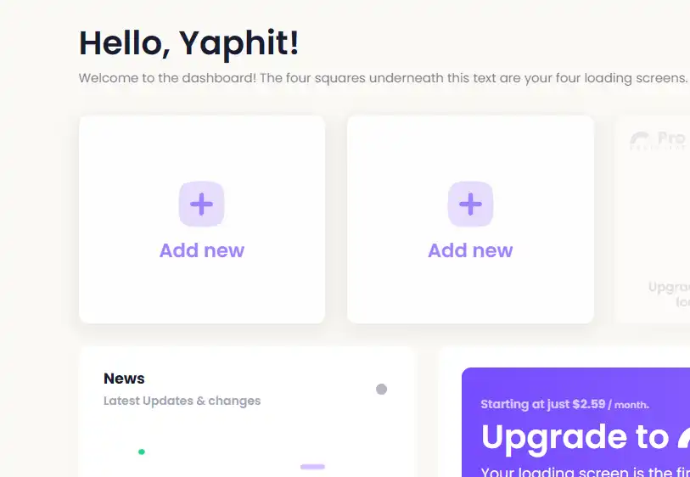The image size is (690, 477).
Task: Click the "Hello, Yaphit!" greeting heading
Action: point(188,43)
